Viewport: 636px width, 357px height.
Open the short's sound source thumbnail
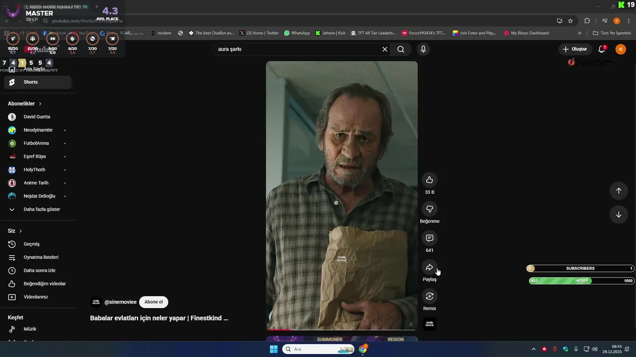click(429, 324)
